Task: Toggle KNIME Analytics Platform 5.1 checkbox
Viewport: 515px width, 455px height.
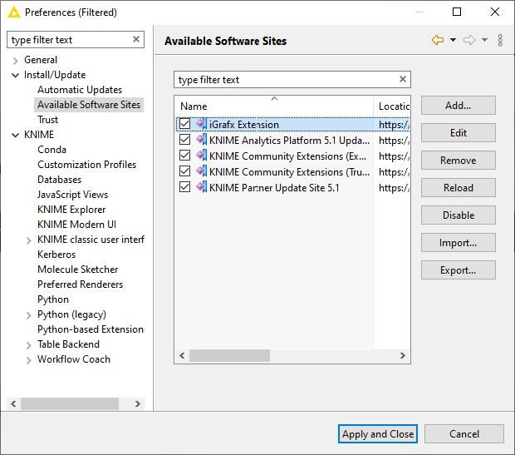Action: coord(185,141)
